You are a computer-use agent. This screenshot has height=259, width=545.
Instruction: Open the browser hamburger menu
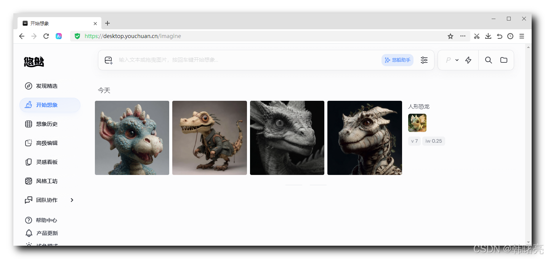point(522,36)
